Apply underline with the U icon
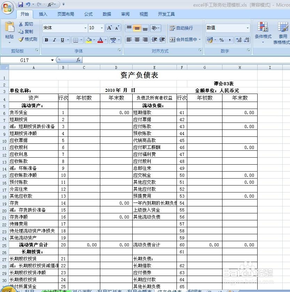Screen dimensions: 290x292 [x=62, y=40]
